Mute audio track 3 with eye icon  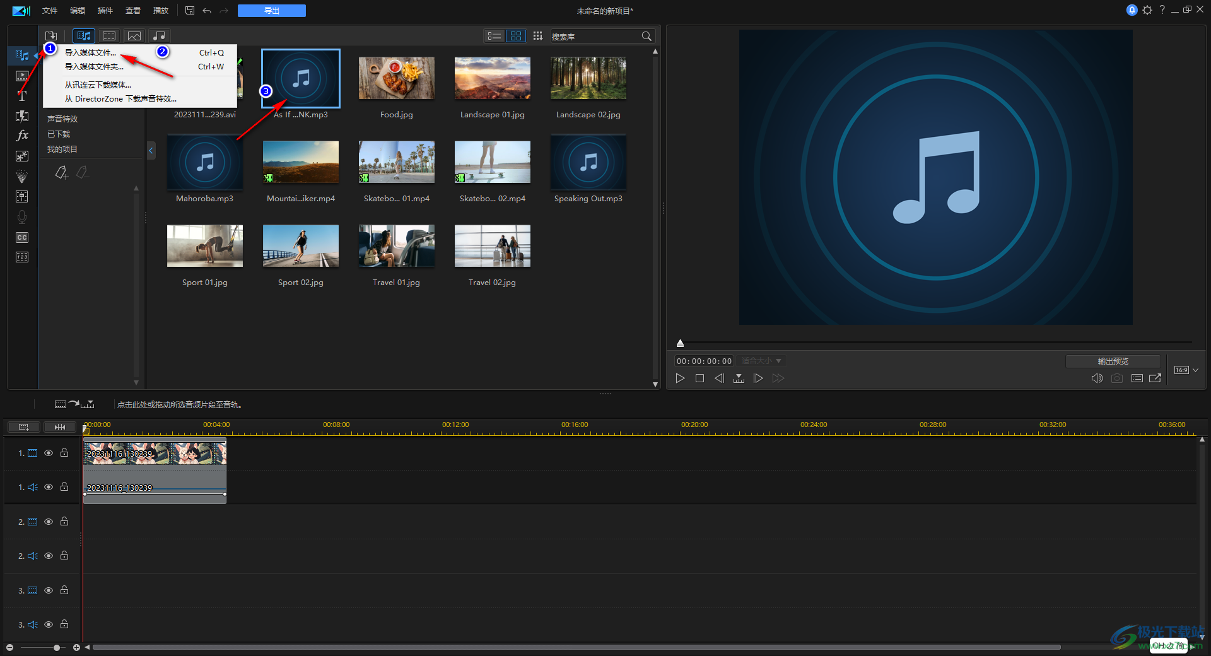pos(49,624)
